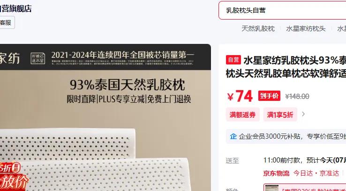Click the 乳胶枕头自营 search input field
The width and height of the screenshot is (346, 191).
(x=282, y=10)
